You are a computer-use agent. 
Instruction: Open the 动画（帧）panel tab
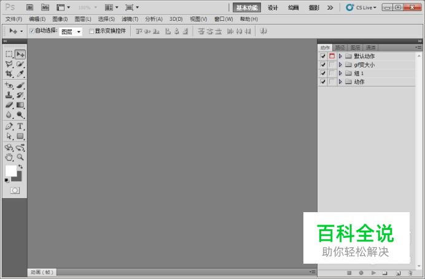point(42,272)
